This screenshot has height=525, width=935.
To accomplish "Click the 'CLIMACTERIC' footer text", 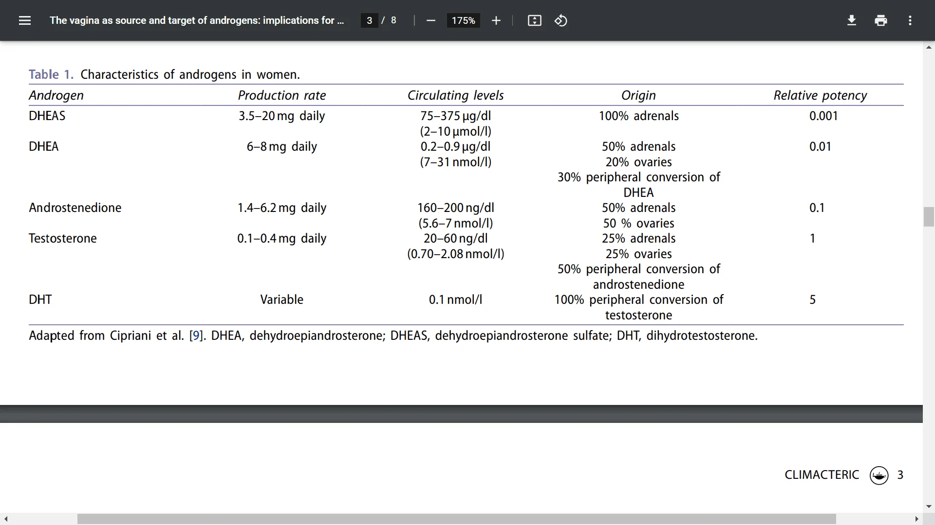I will pyautogui.click(x=822, y=475).
